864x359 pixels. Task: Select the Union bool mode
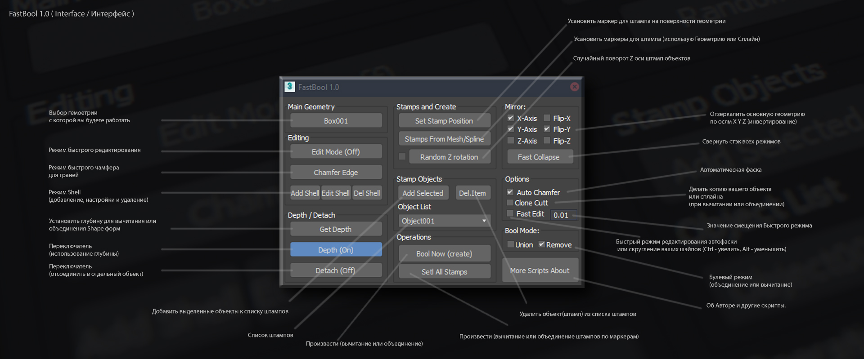point(511,244)
